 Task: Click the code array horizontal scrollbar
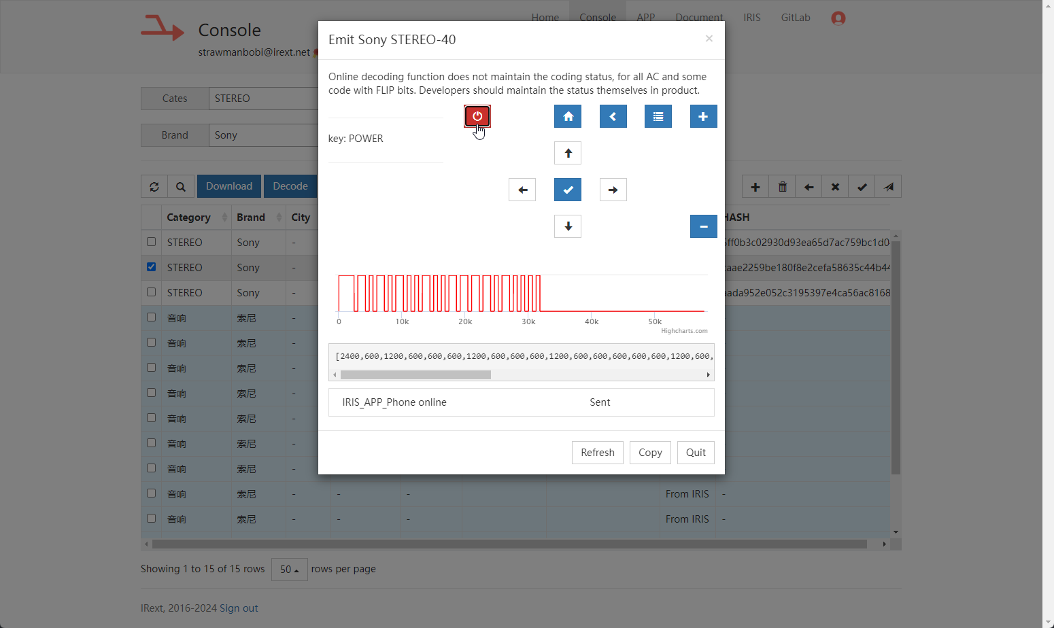click(x=415, y=375)
